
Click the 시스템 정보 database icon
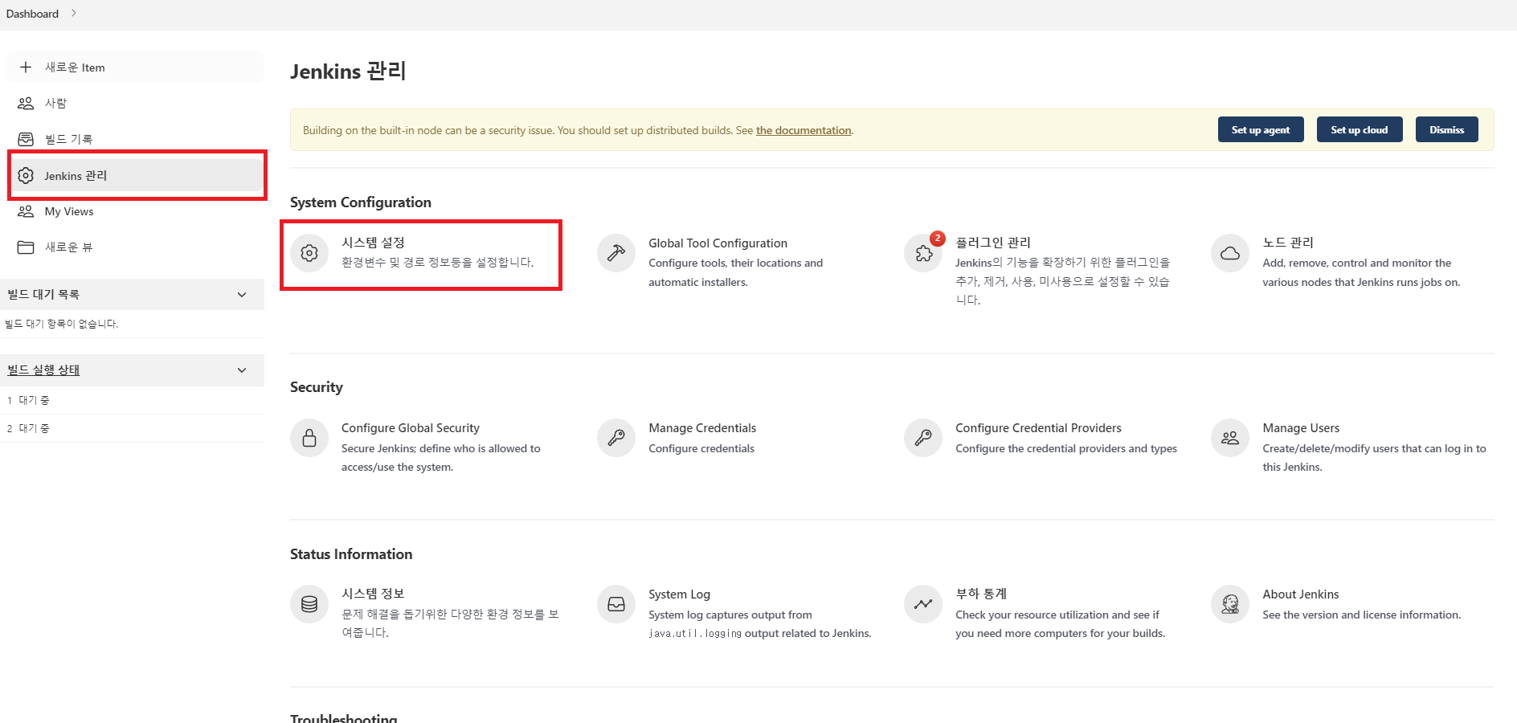pyautogui.click(x=309, y=604)
